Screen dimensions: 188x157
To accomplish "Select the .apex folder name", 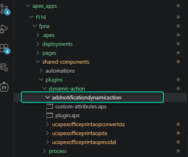I will 48,35.
